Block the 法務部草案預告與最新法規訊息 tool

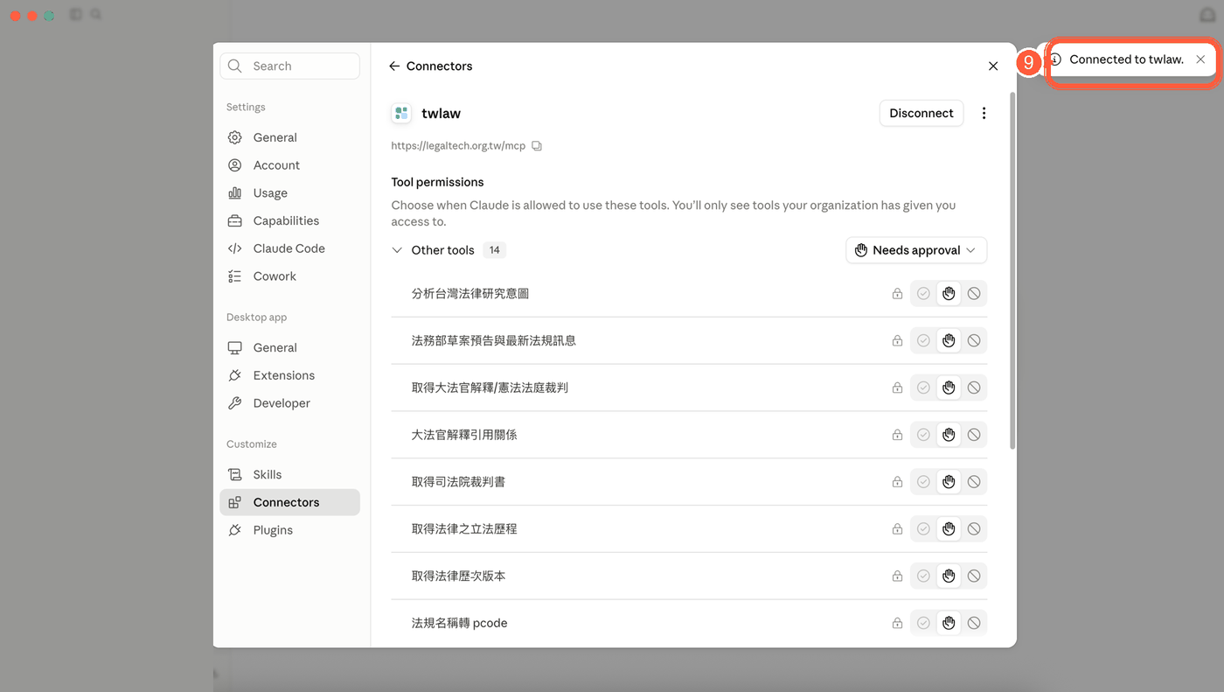tap(974, 341)
